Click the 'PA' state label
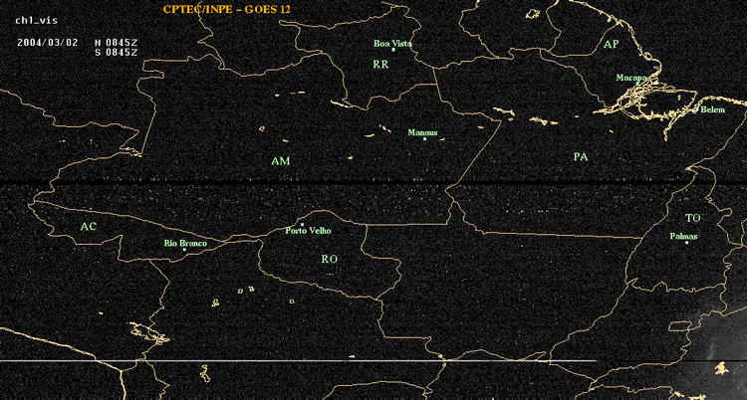Viewport: 747px width, 400px height. pos(581,157)
